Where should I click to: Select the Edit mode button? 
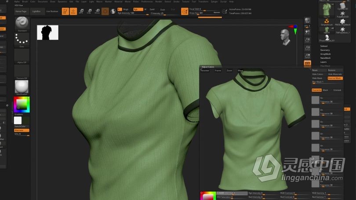coord(65,11)
